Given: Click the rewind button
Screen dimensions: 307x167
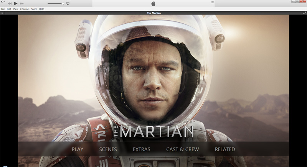Looking at the screenshot, I should coord(10,3).
